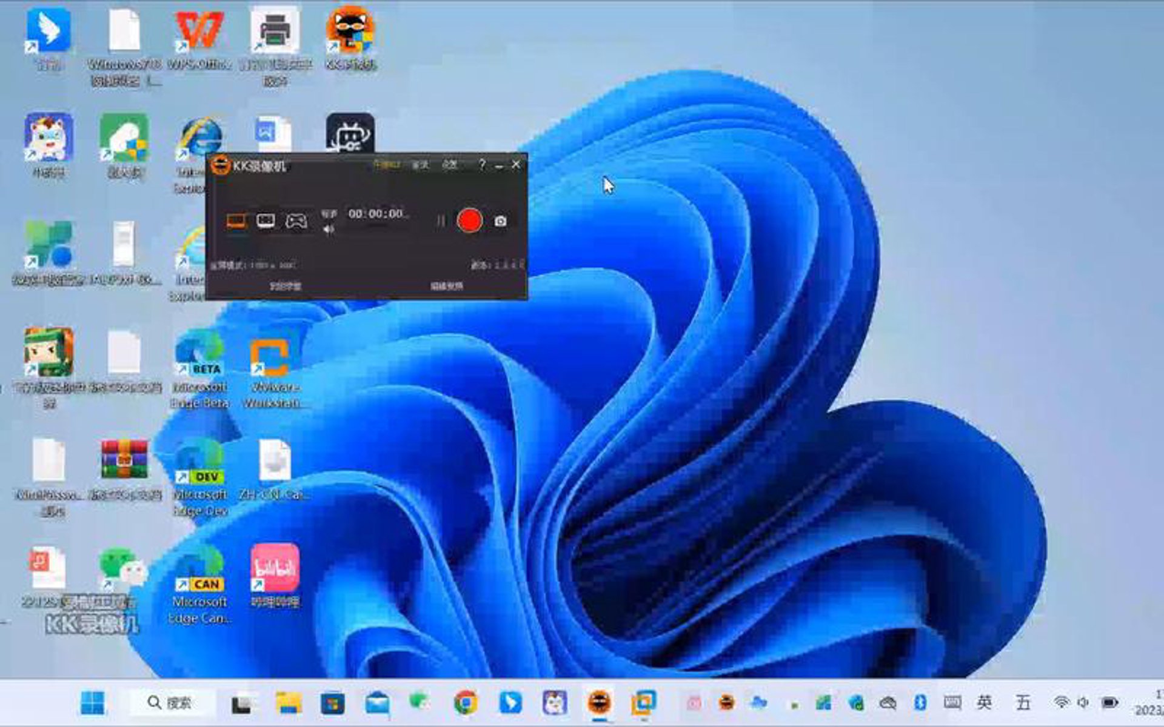Start recording with the red record button

point(469,221)
